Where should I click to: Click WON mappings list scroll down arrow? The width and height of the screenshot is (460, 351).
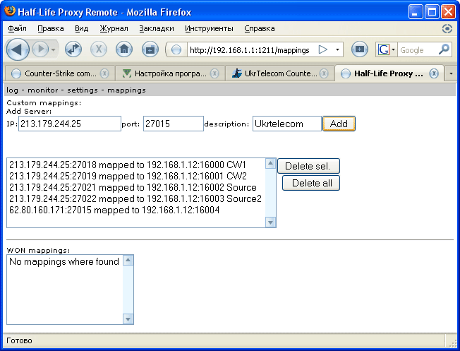tap(128, 319)
